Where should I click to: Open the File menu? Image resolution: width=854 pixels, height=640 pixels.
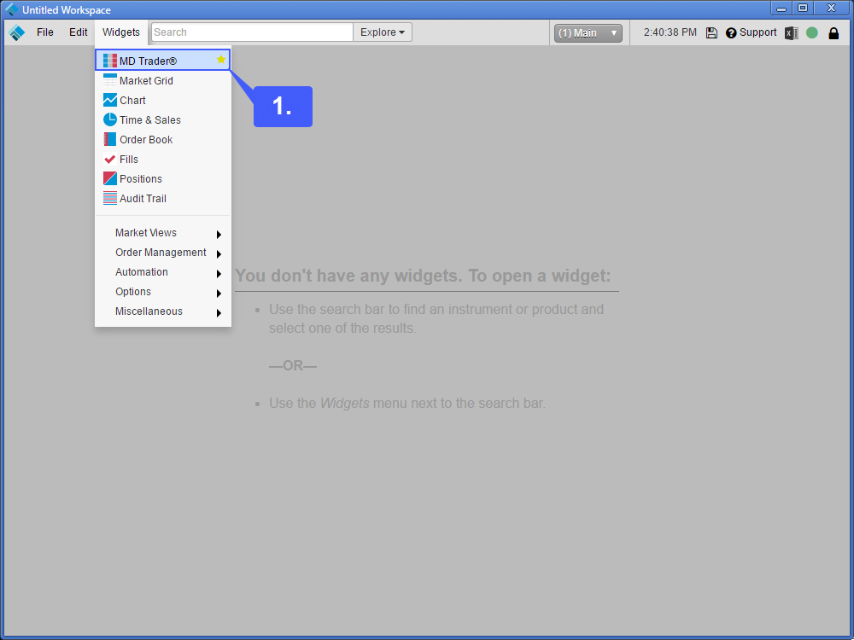click(x=45, y=32)
